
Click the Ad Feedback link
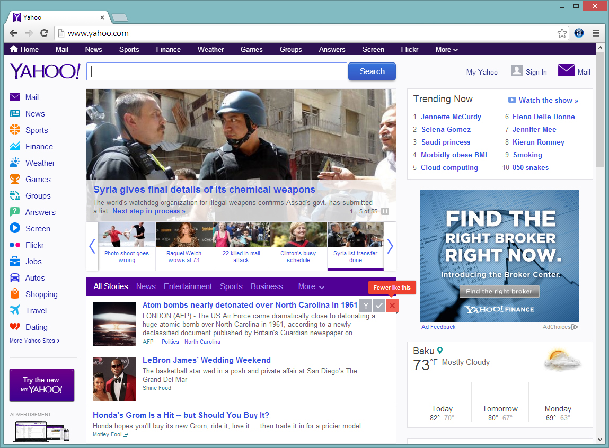(x=438, y=327)
